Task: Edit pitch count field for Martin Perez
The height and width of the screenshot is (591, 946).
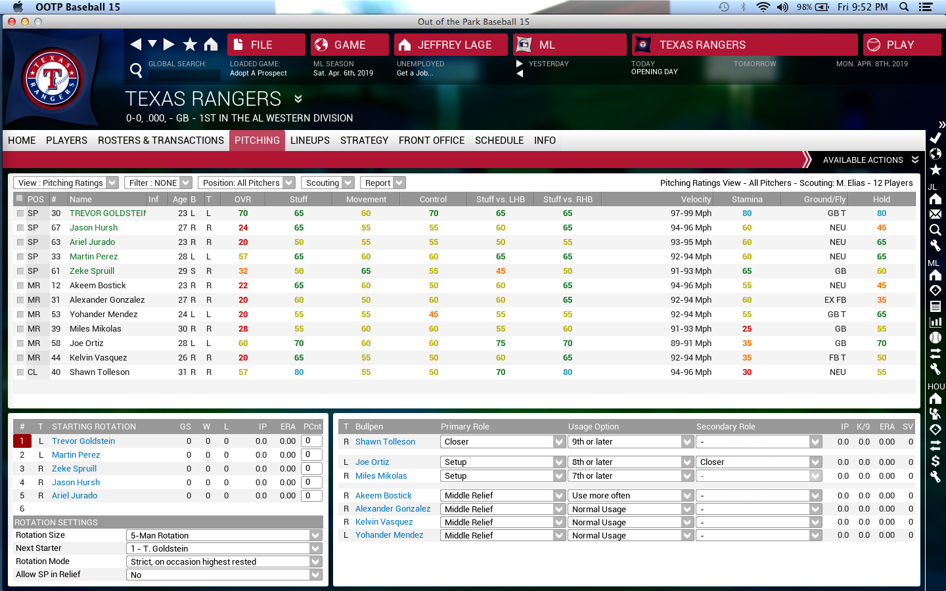Action: pos(311,454)
